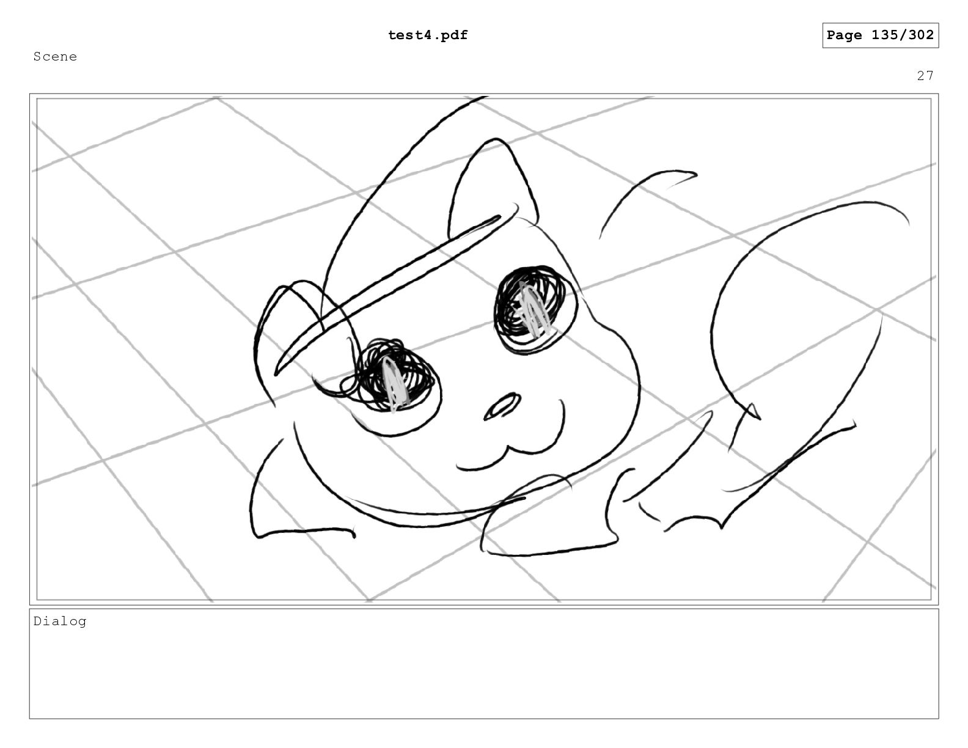Click the Dialog text box
The image size is (968, 748).
[x=484, y=664]
